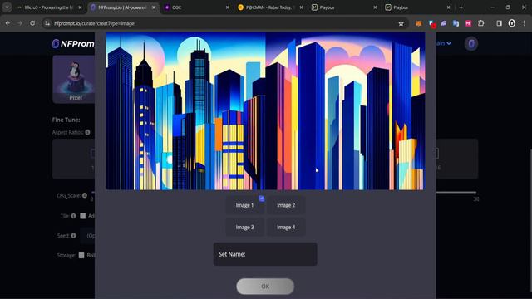Expand the chain dropdown chevron

pos(449,43)
